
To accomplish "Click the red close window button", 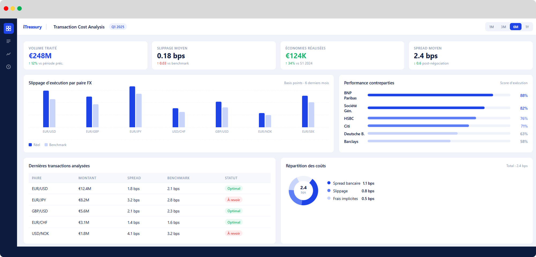I will pyautogui.click(x=6, y=9).
